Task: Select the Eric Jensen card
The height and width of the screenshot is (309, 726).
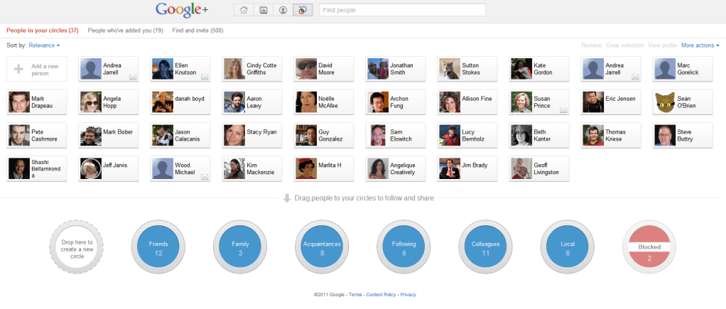Action: tap(611, 102)
